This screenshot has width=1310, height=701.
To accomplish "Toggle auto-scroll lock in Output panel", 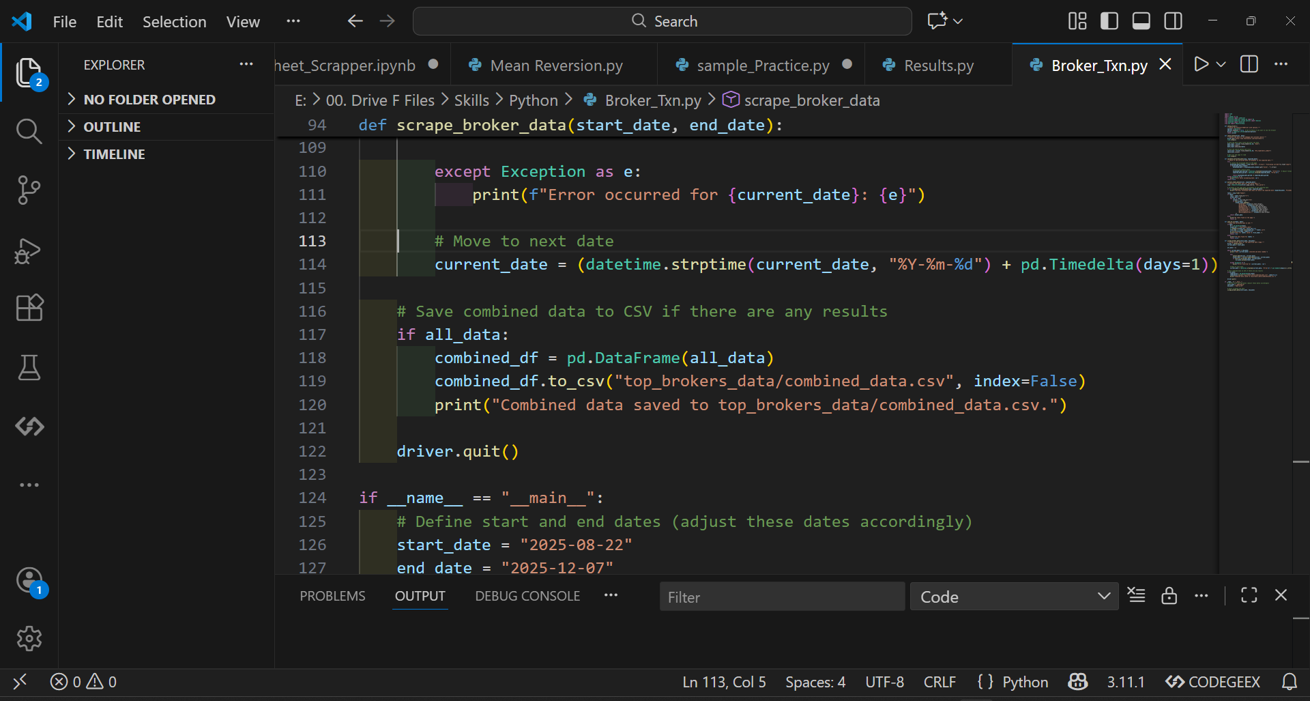I will tap(1169, 595).
